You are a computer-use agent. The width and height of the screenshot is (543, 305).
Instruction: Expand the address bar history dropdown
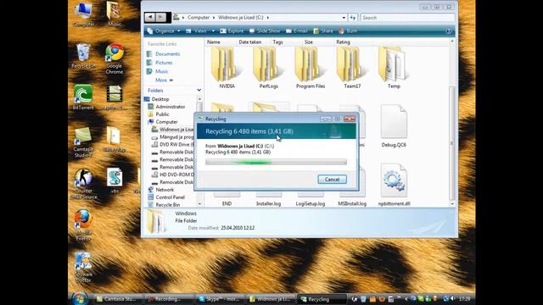coord(344,17)
